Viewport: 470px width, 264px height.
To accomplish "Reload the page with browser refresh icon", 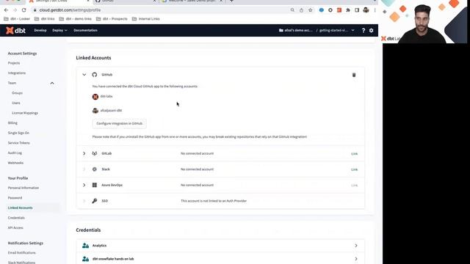I will (24, 10).
